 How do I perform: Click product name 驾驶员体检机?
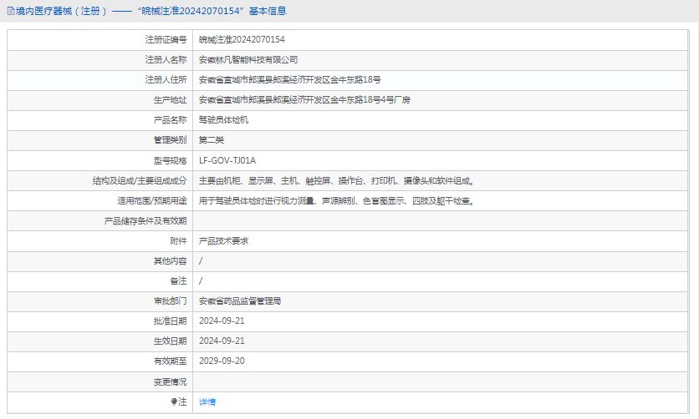223,119
